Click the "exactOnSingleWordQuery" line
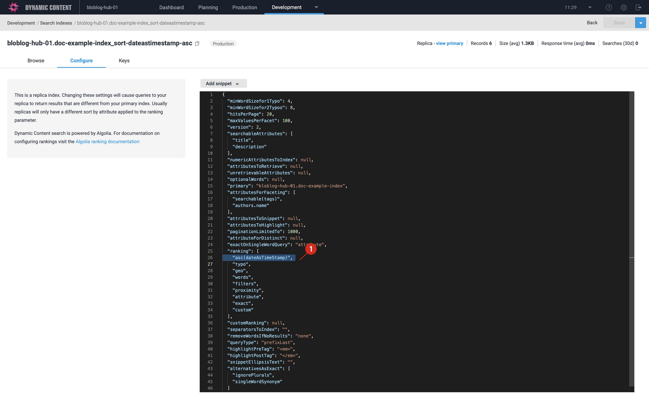 tap(277, 245)
